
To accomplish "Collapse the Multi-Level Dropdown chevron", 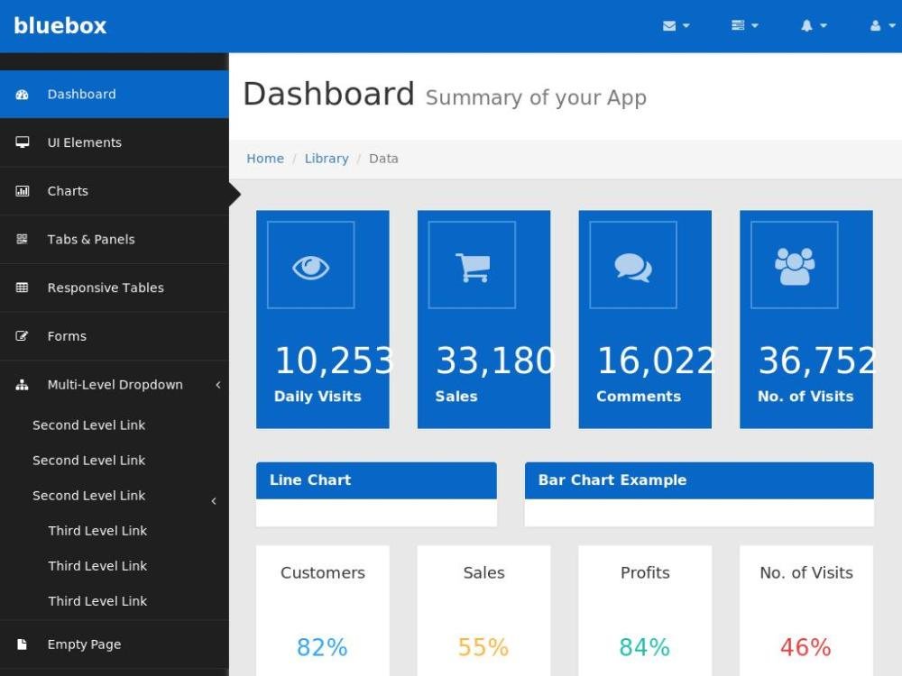I will (217, 385).
